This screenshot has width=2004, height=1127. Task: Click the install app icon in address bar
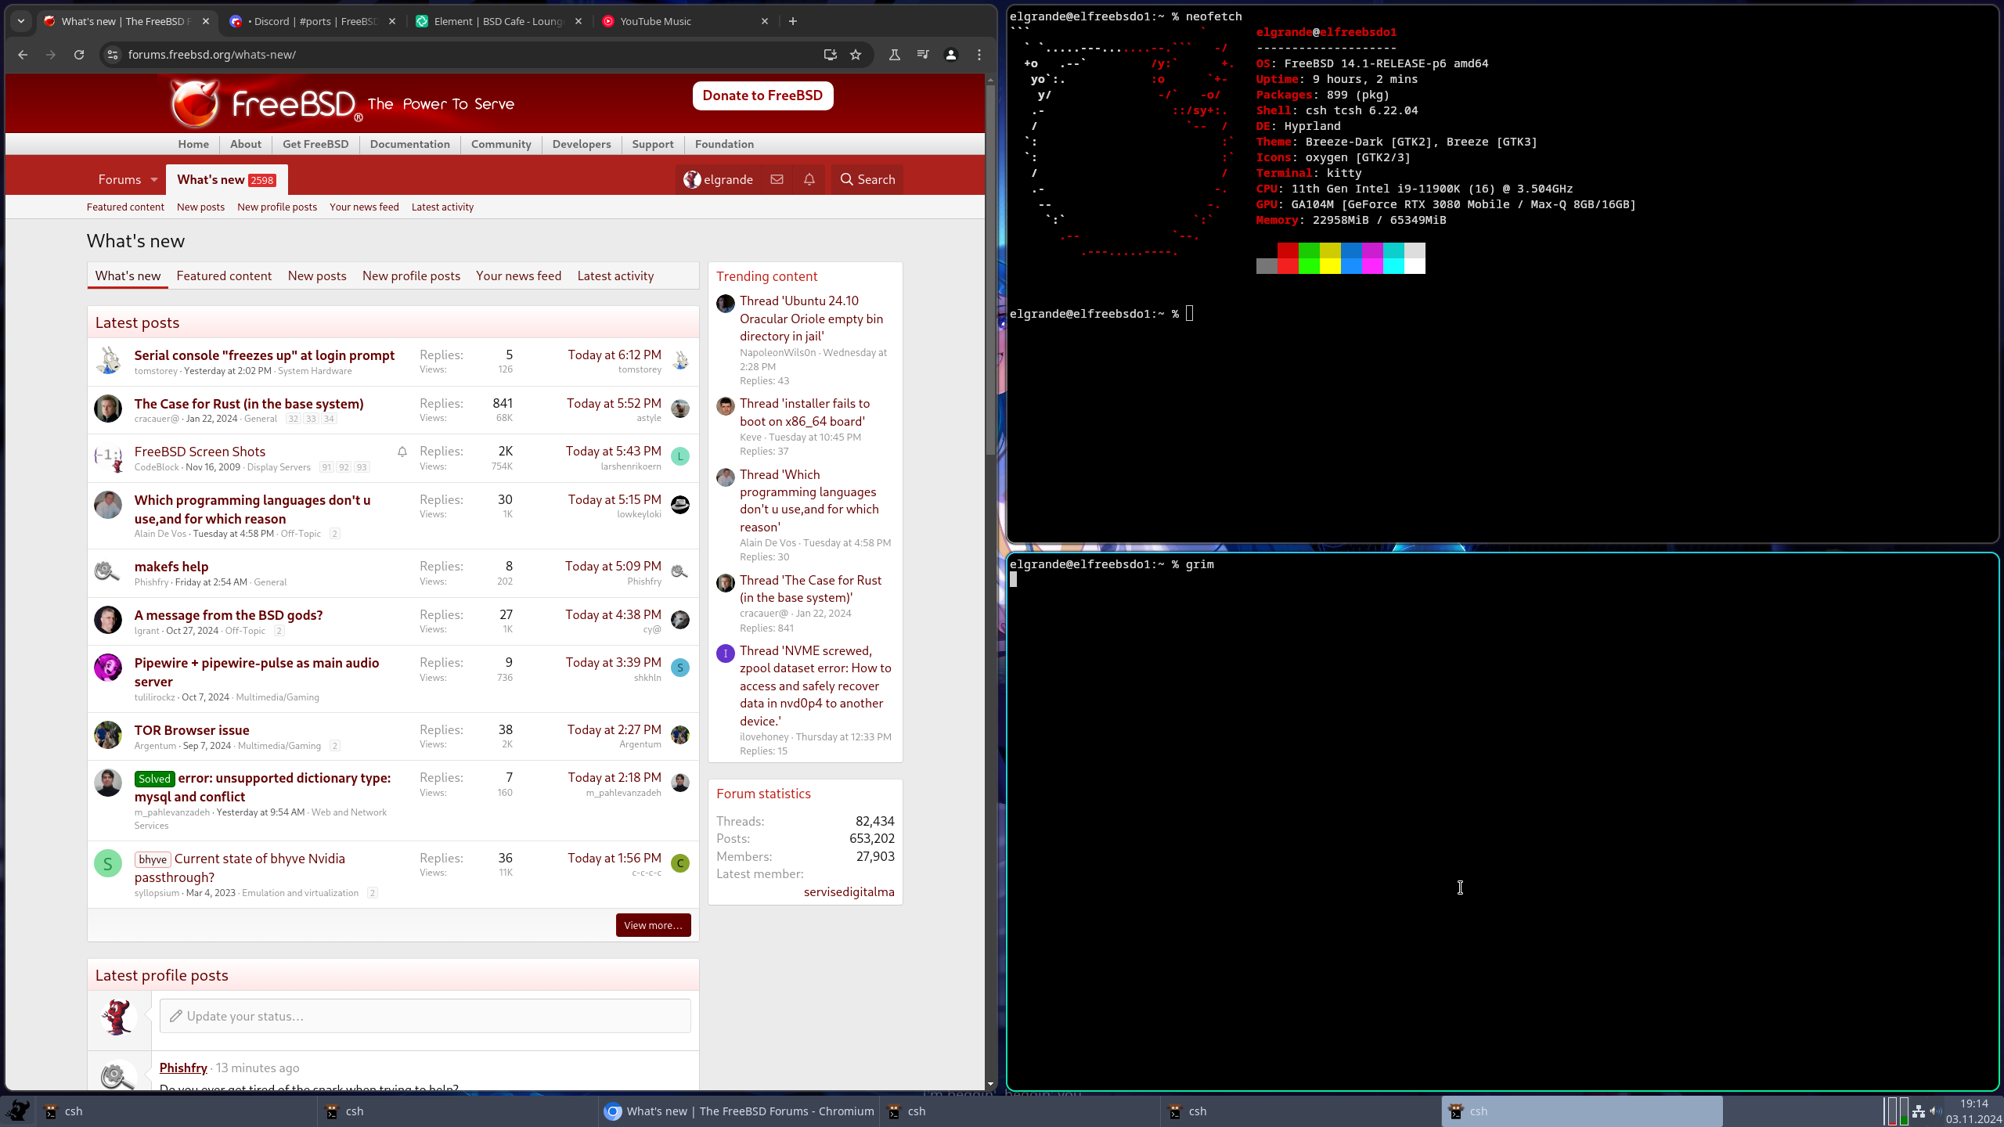coord(831,55)
